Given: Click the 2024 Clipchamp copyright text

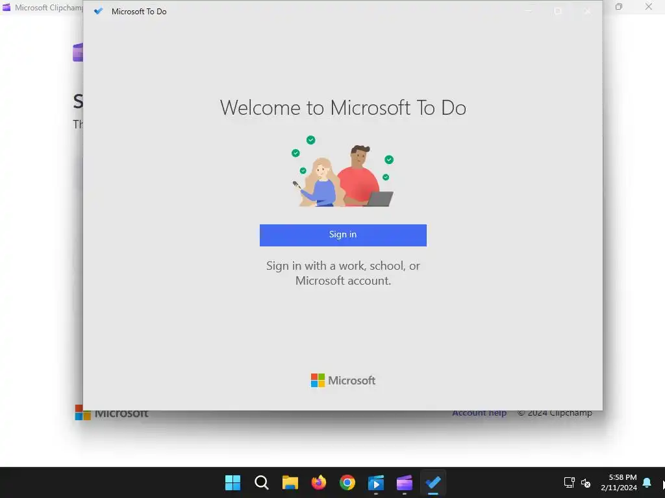Looking at the screenshot, I should 555,413.
